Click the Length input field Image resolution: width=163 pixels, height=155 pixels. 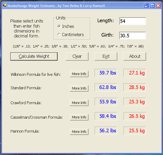[x=132, y=21]
